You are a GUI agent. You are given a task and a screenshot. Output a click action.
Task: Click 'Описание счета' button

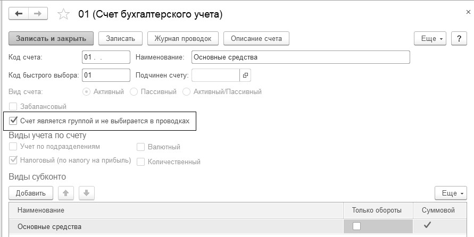256,38
